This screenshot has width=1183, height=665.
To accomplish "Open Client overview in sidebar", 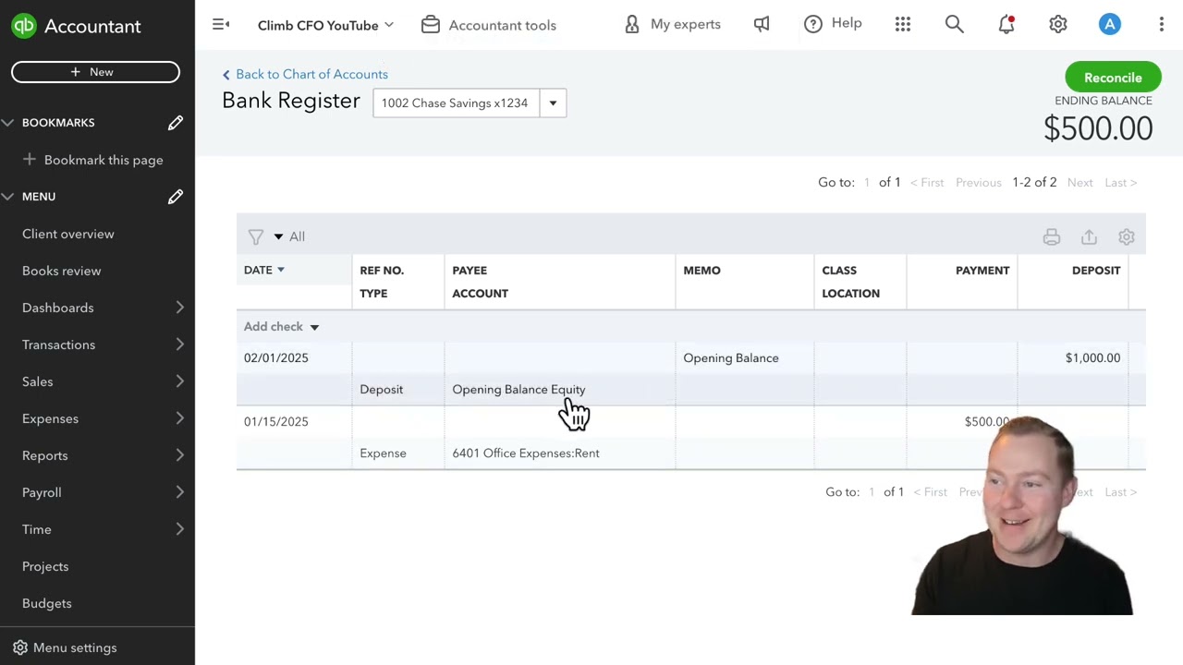I will (x=68, y=234).
